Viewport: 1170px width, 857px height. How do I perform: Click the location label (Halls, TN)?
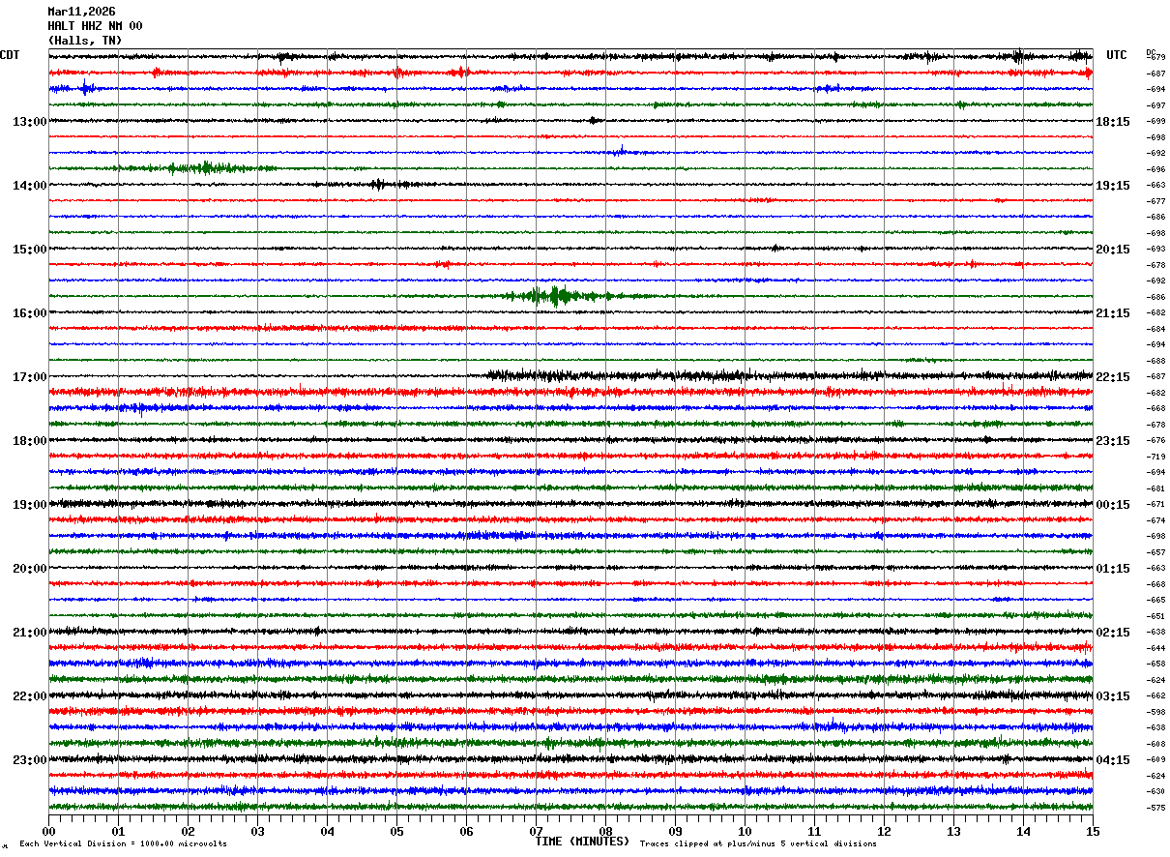click(85, 41)
